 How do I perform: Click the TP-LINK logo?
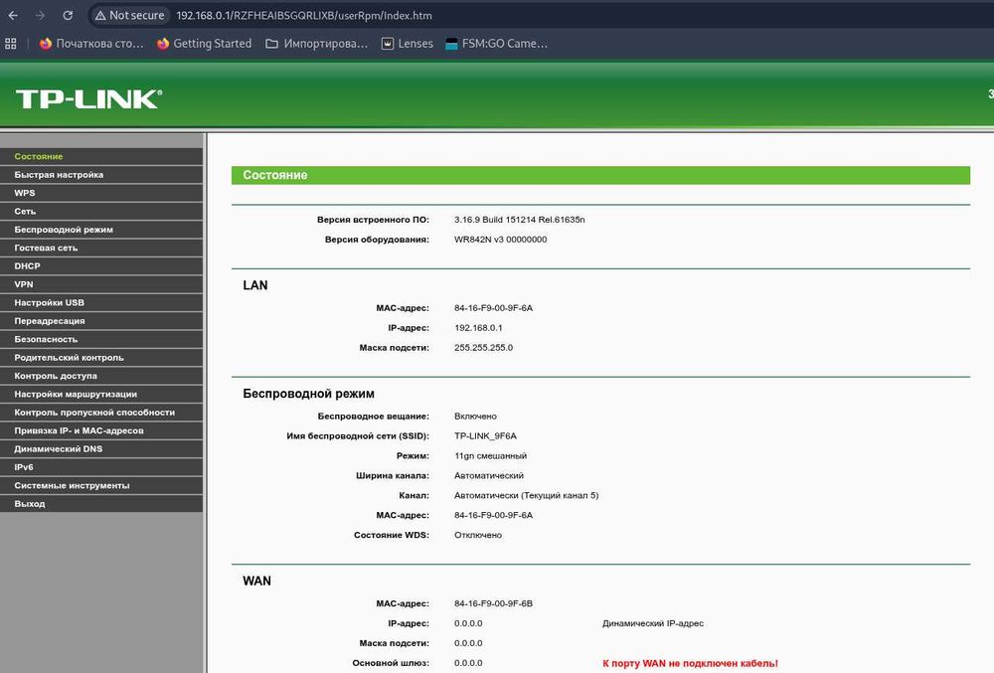(x=88, y=98)
